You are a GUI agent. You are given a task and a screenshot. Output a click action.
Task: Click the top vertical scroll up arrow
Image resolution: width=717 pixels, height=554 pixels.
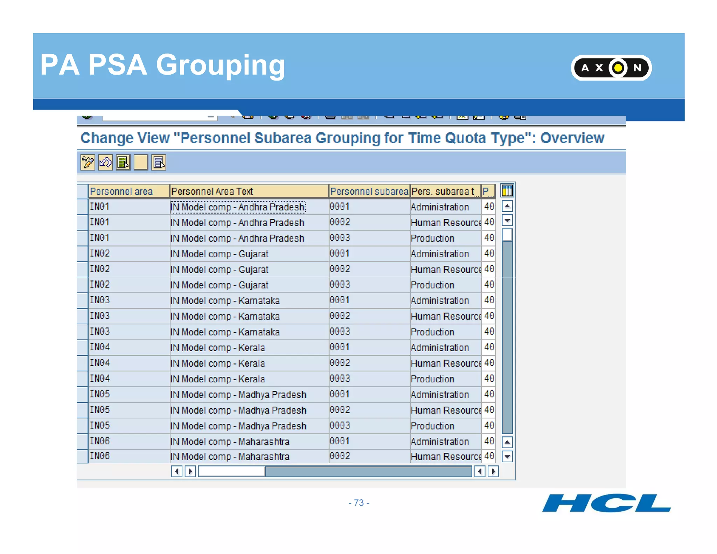(507, 206)
